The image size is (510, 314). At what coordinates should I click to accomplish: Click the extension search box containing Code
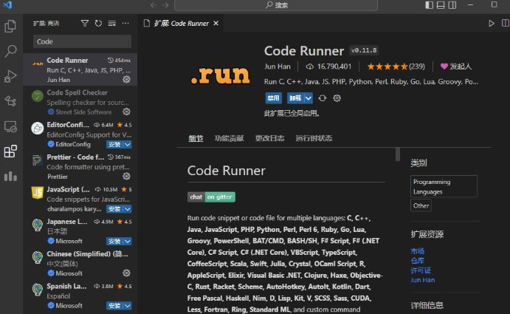click(82, 41)
